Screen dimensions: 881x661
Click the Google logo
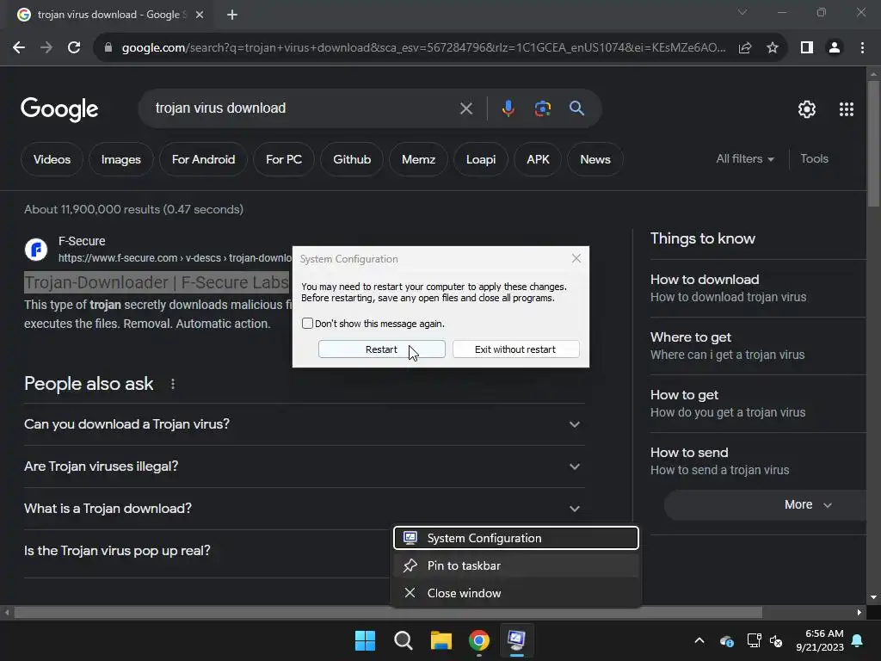(59, 109)
